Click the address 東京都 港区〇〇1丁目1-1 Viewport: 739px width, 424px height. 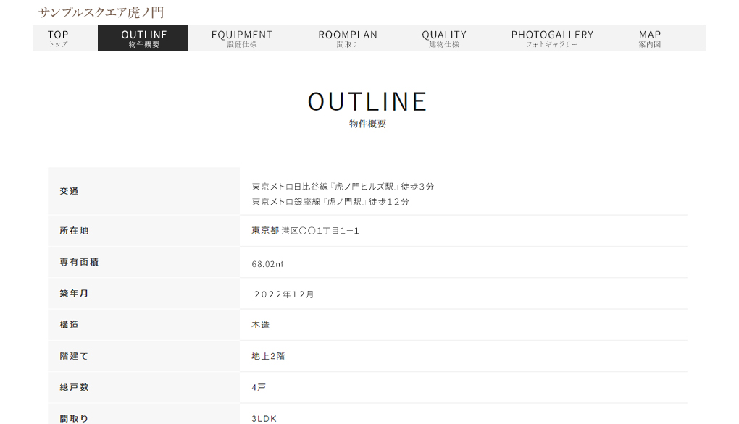pos(306,231)
